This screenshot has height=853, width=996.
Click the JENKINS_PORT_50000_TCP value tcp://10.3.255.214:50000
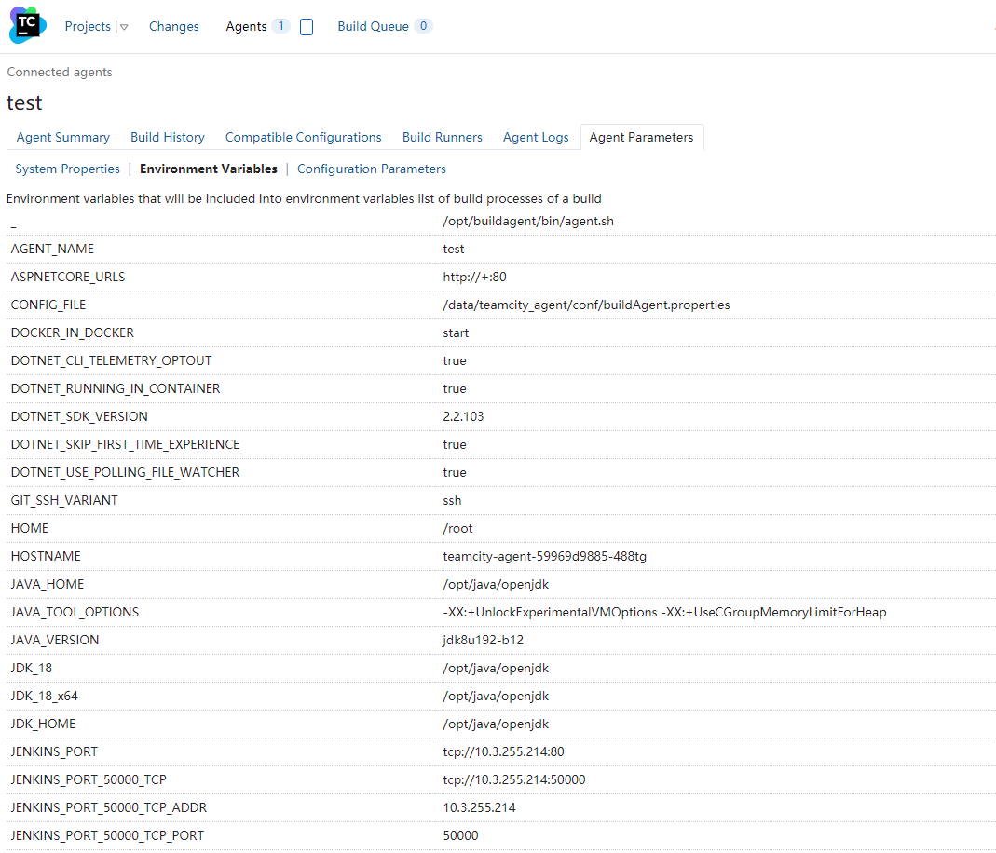coord(514,779)
